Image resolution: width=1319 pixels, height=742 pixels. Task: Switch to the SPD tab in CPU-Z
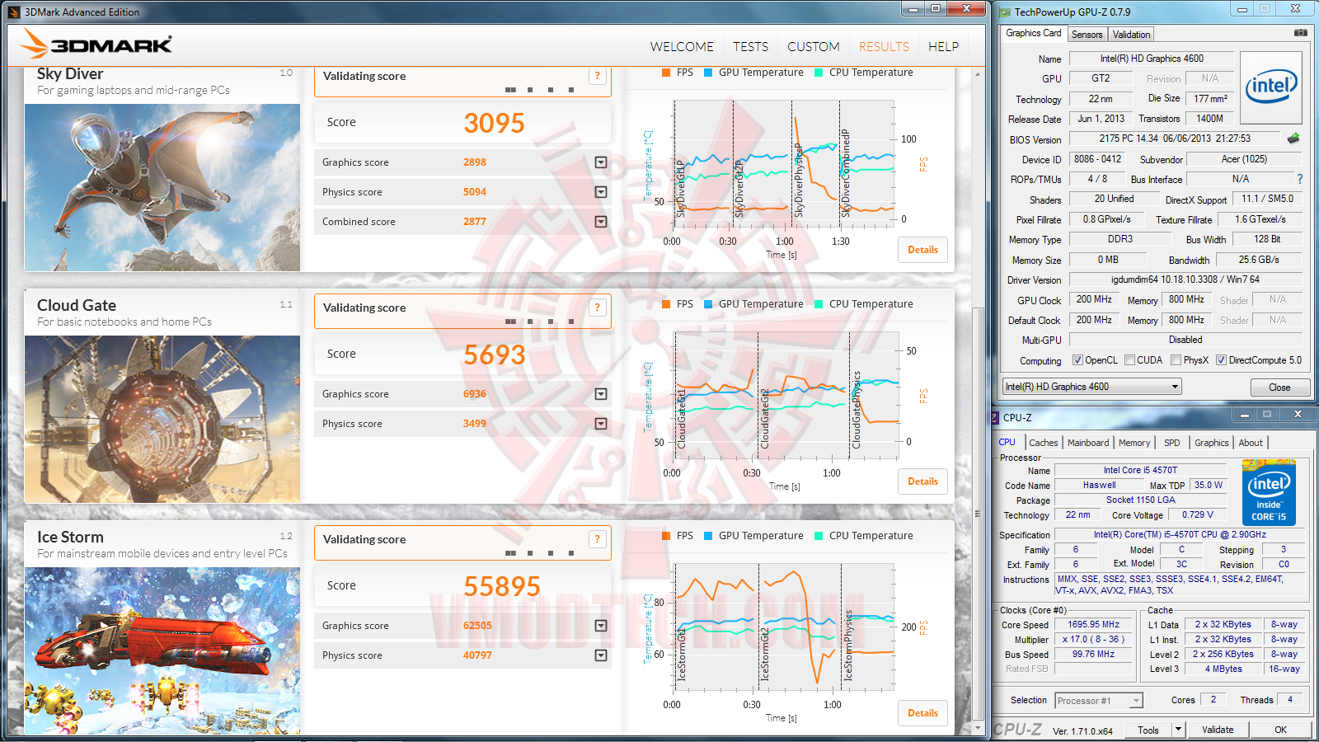[x=1171, y=443]
